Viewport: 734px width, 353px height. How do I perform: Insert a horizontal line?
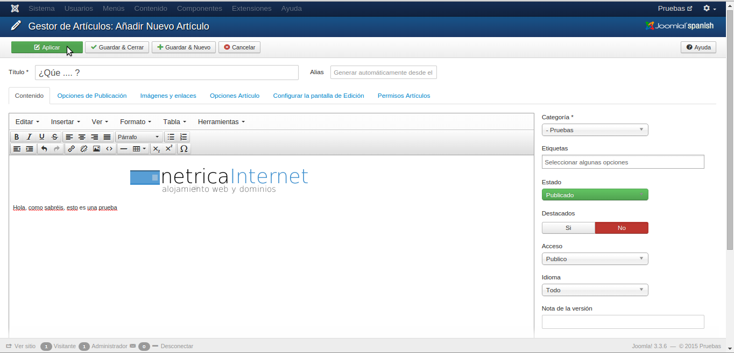tap(124, 149)
